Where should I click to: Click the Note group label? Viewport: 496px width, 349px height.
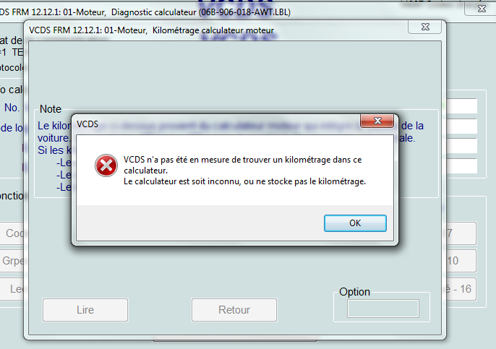(x=51, y=109)
